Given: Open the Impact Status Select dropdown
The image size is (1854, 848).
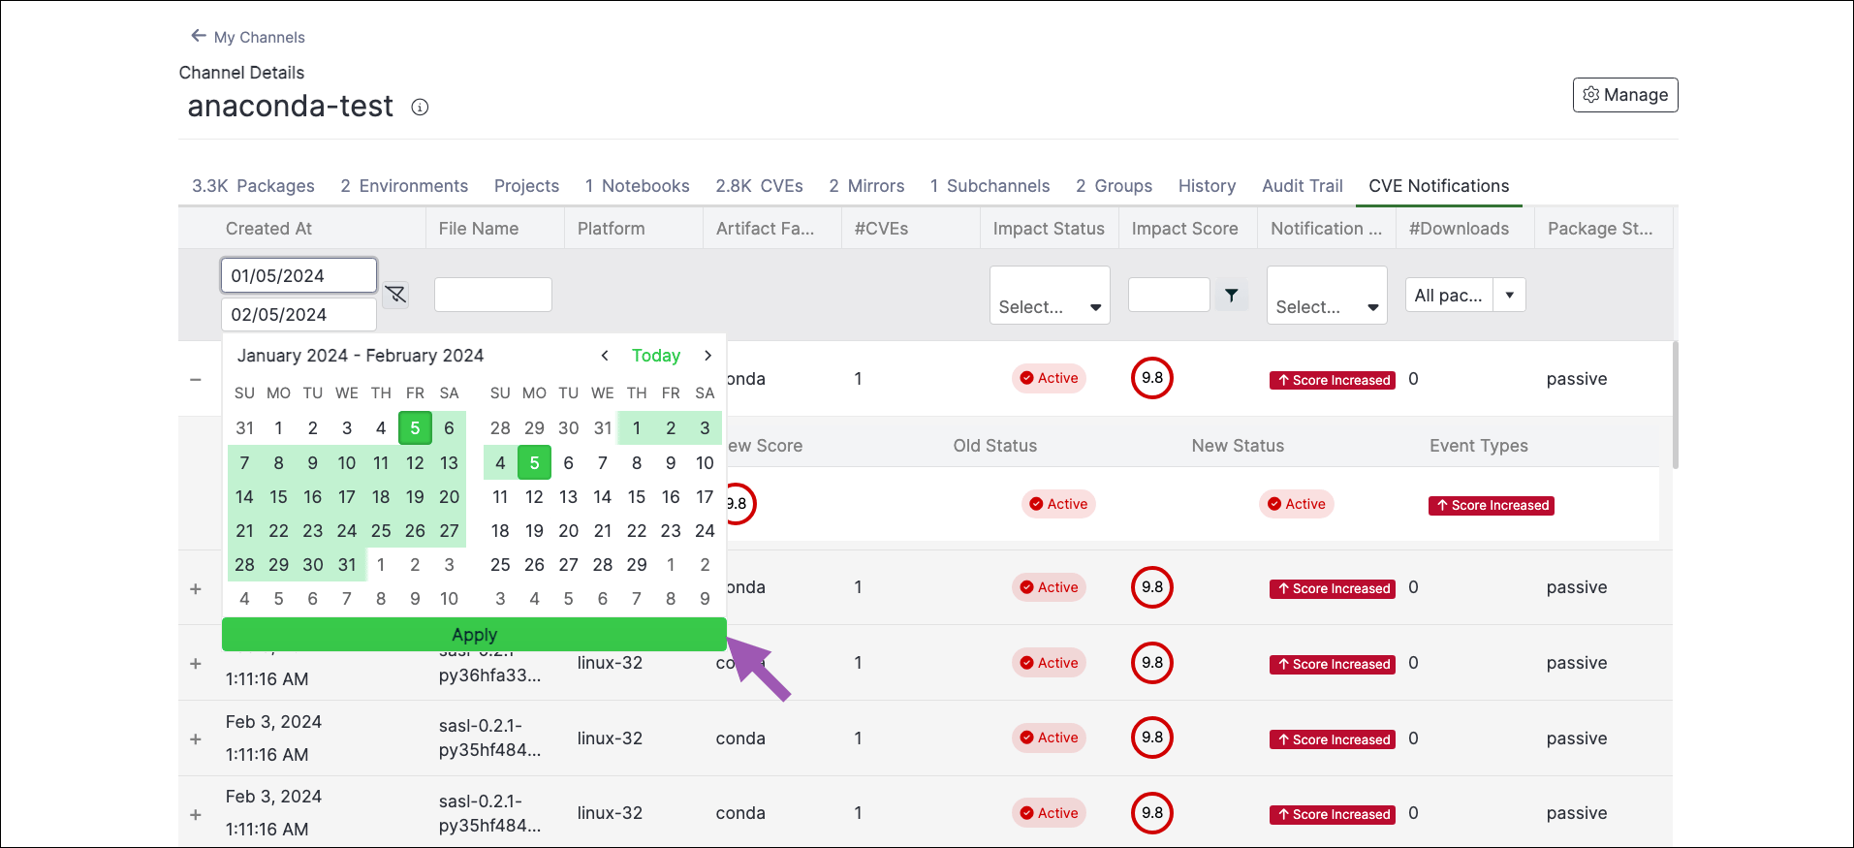Looking at the screenshot, I should (x=1050, y=295).
